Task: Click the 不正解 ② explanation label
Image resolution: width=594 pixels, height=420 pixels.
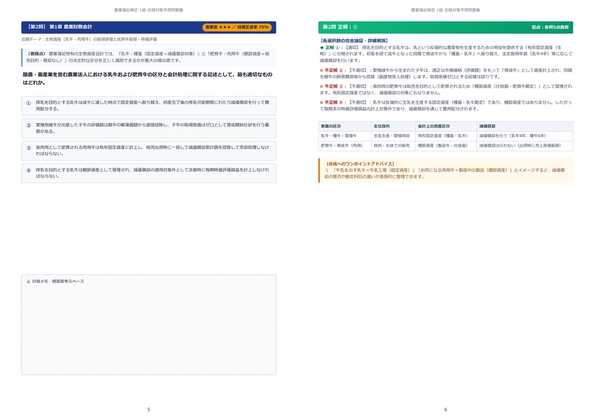Action: [334, 70]
